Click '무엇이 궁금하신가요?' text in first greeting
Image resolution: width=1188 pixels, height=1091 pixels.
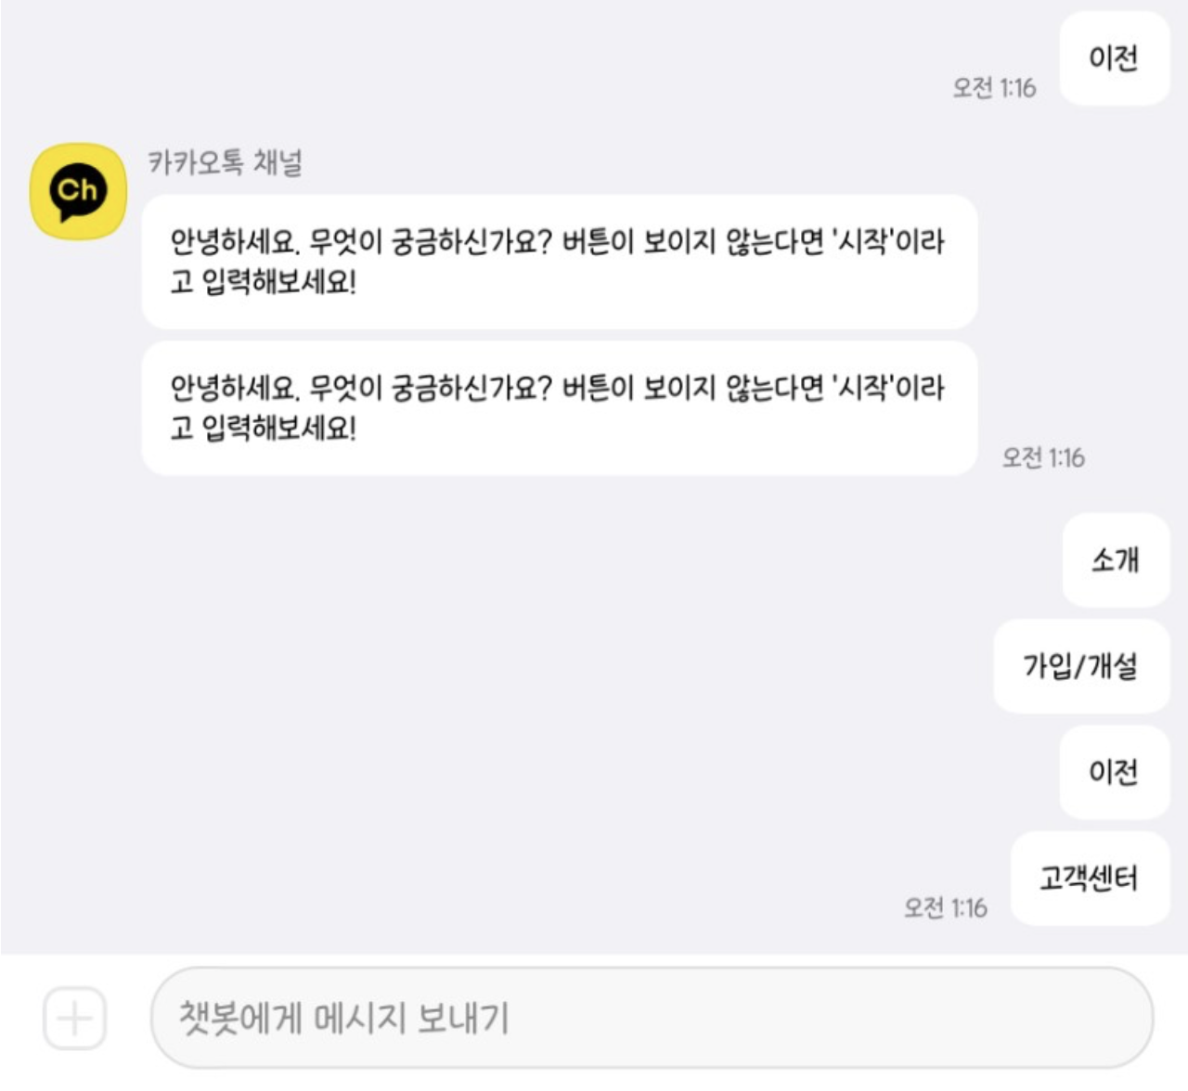430,242
